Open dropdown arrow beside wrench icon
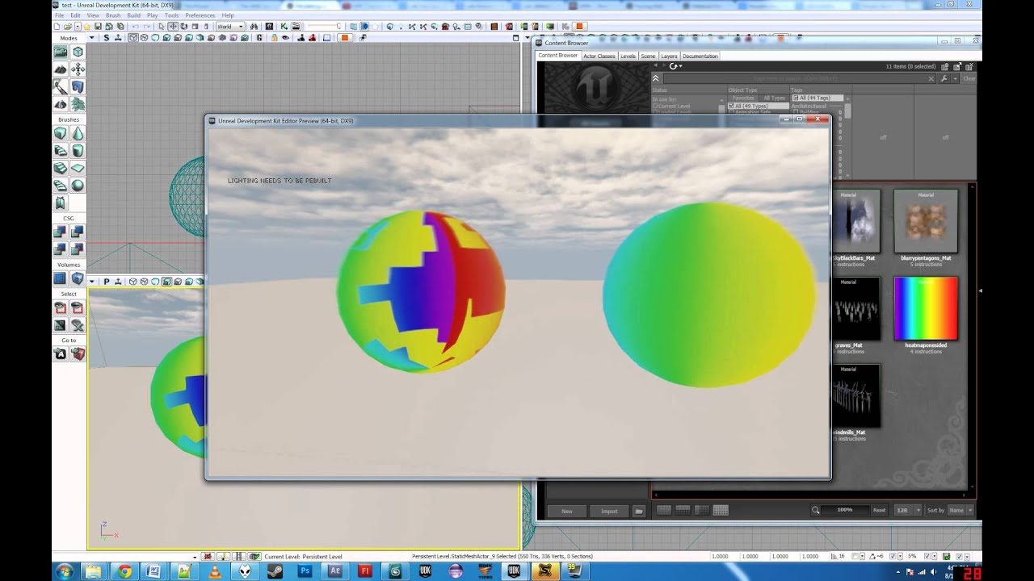The image size is (1034, 581). pos(955,78)
